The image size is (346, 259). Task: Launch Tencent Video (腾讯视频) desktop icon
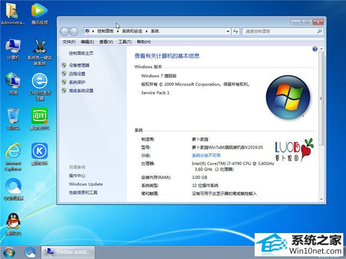pyautogui.click(x=39, y=13)
